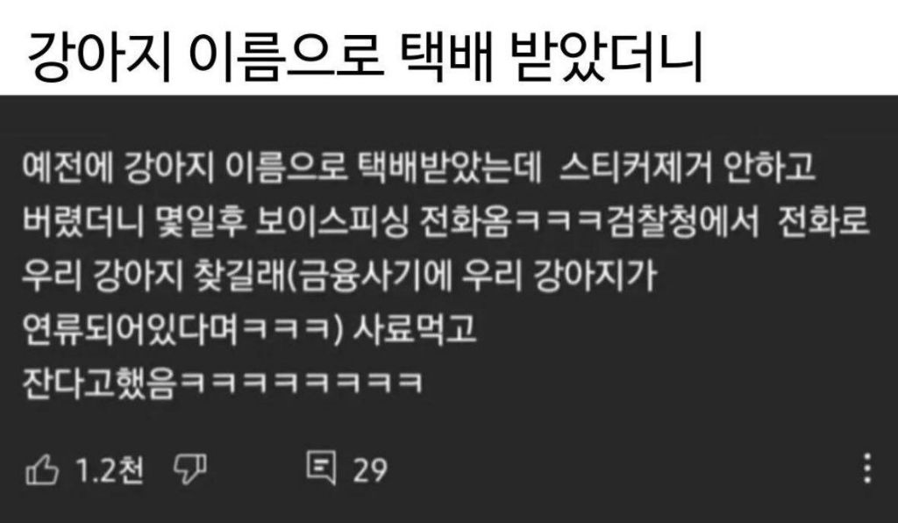Click the word 금융사기에 in the comment
Screen dimensions: 898x523
point(375,276)
